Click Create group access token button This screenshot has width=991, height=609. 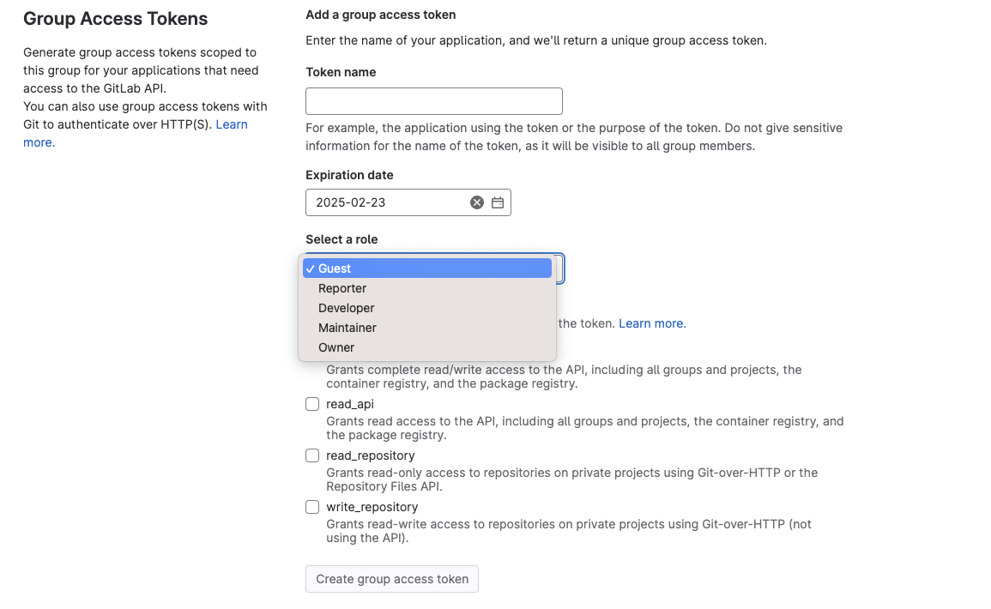[392, 579]
